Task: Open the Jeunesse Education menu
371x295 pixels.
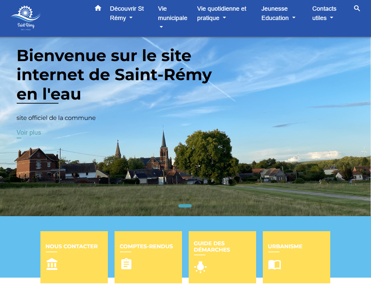Action: pyautogui.click(x=278, y=13)
